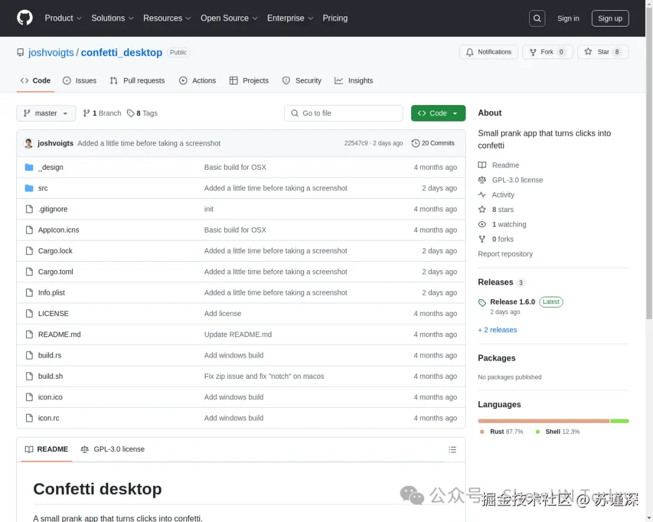Click joshvoigts avatar in commit row
Viewport: 653px width, 522px height.
pyautogui.click(x=28, y=143)
